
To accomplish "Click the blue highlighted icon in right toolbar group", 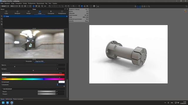I will click(82, 6).
